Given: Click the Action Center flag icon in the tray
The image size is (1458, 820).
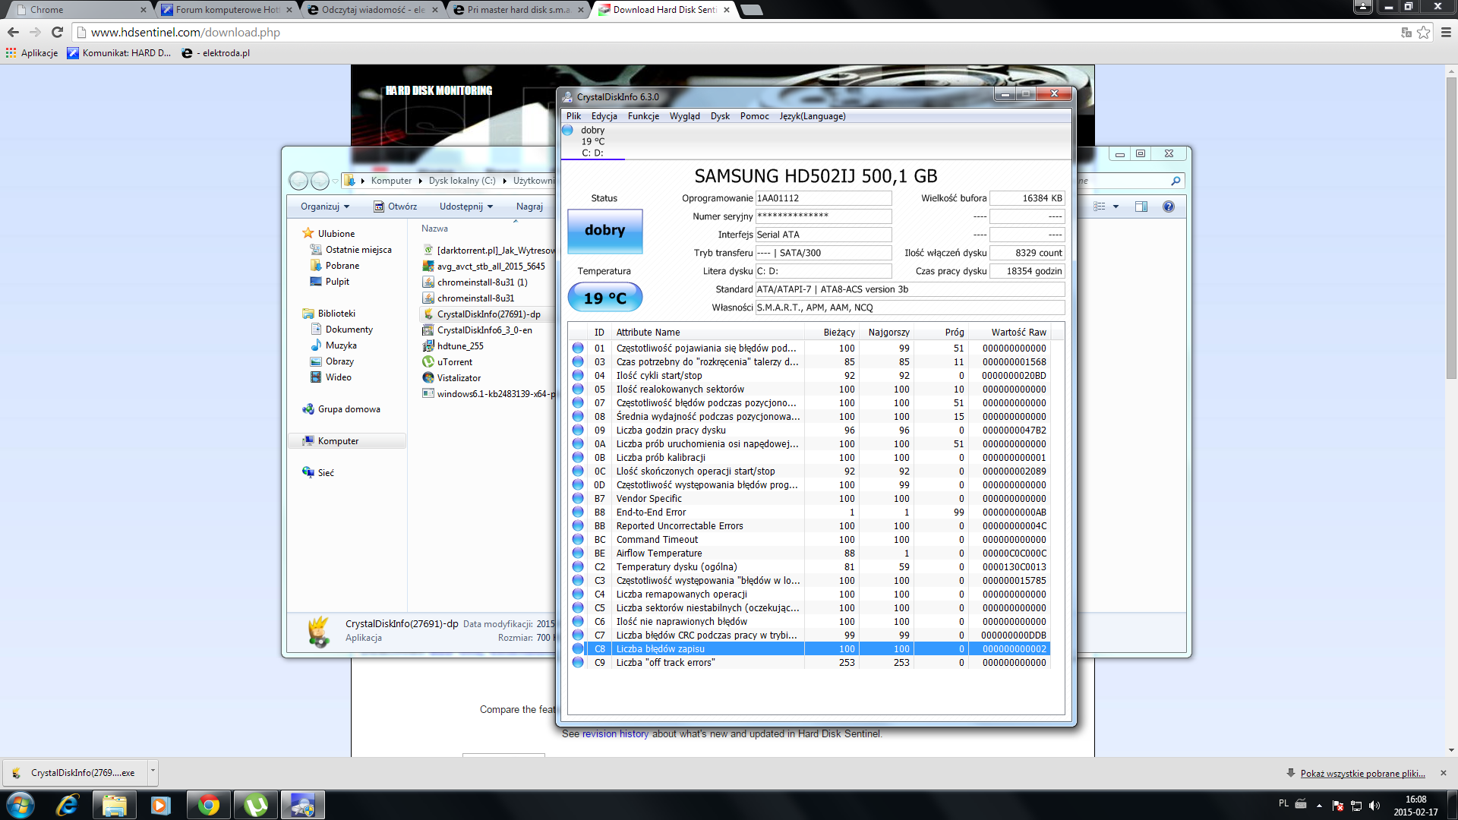Looking at the screenshot, I should tap(1336, 804).
